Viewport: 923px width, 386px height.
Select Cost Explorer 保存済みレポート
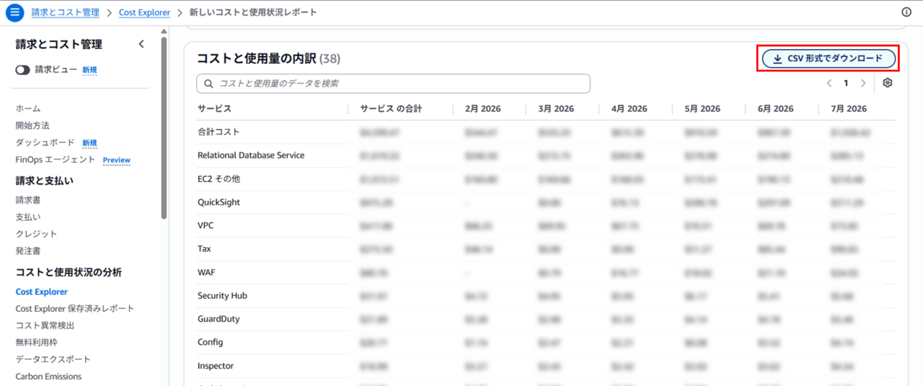(x=75, y=308)
